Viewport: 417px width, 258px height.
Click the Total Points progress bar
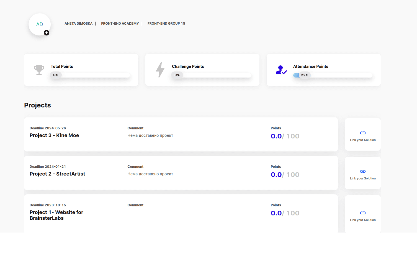coord(90,75)
